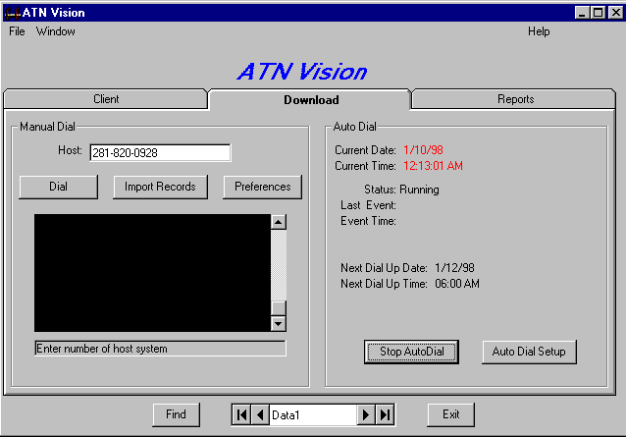Image resolution: width=626 pixels, height=437 pixels.
Task: Click terminal scrollbar up arrow
Action: pyautogui.click(x=279, y=222)
